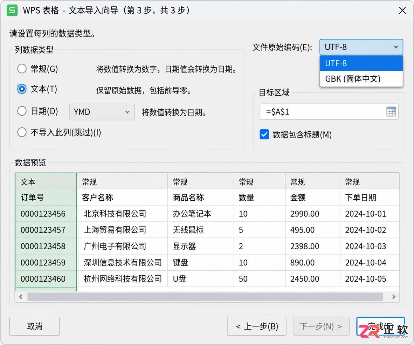Click the amount cell 2450.00
Viewport: 414px width, 345px height.
pos(313,279)
